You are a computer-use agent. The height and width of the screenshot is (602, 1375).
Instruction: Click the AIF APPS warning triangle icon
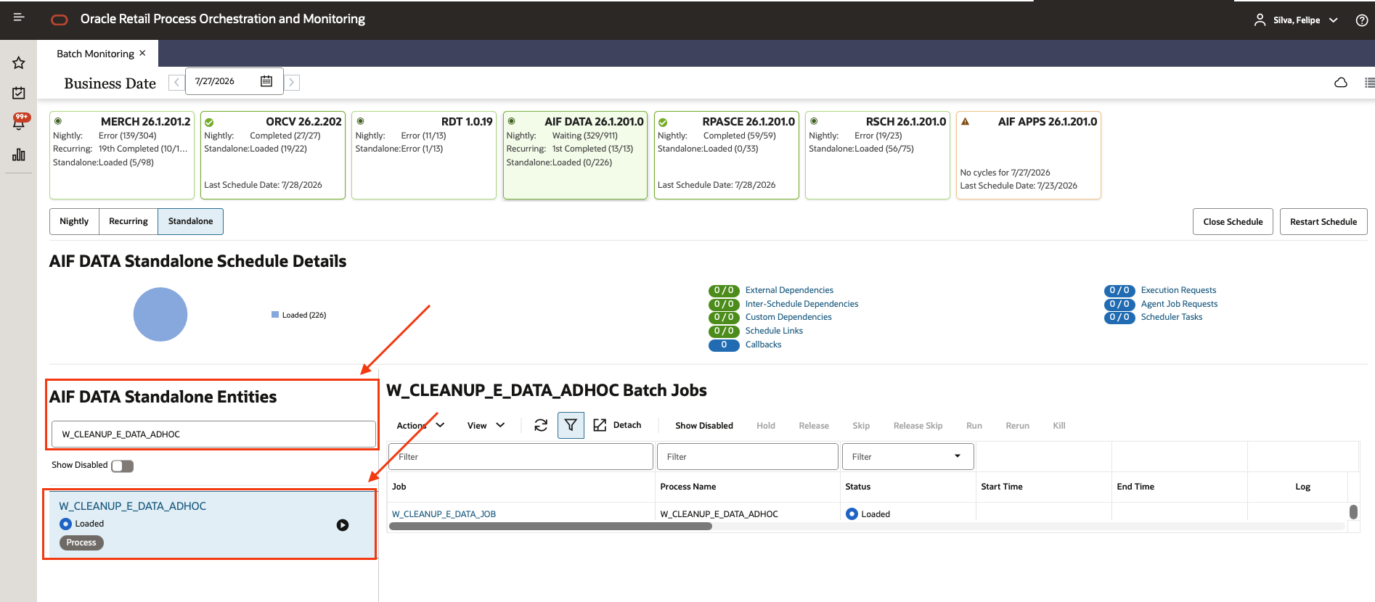[x=966, y=122]
